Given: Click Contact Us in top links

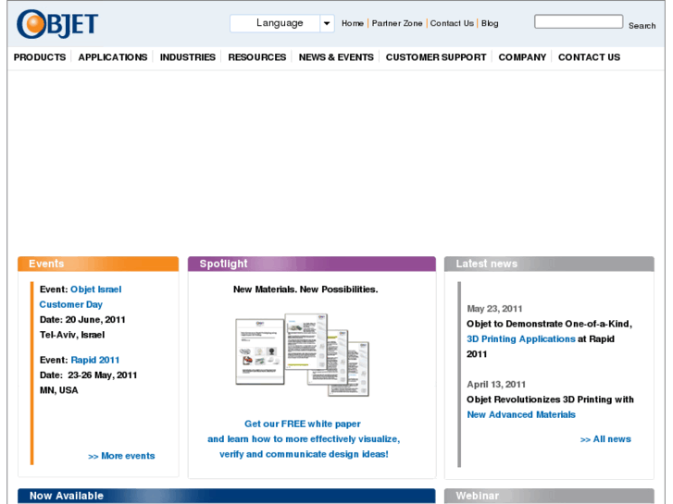Looking at the screenshot, I should pos(452,24).
